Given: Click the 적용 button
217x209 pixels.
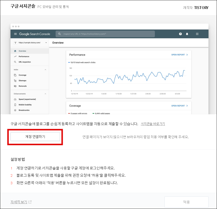Looking at the screenshot, I should click(186, 202).
